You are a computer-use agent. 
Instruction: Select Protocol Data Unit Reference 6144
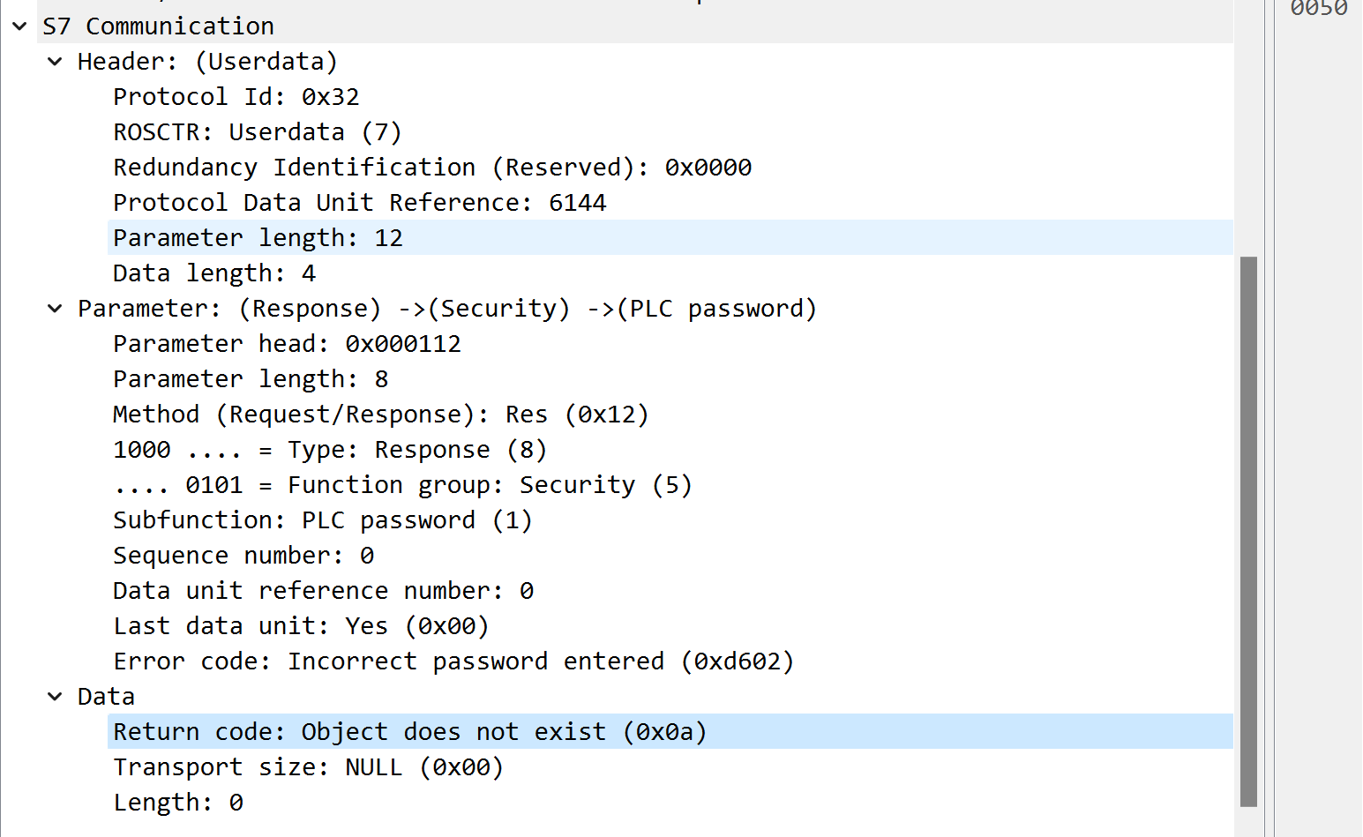[x=359, y=203]
